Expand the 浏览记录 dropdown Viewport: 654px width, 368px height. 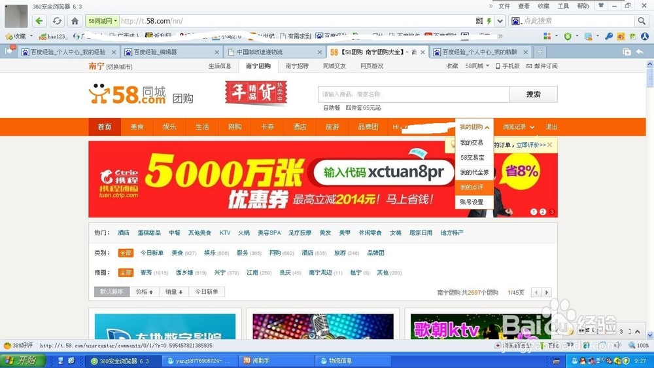tap(519, 127)
